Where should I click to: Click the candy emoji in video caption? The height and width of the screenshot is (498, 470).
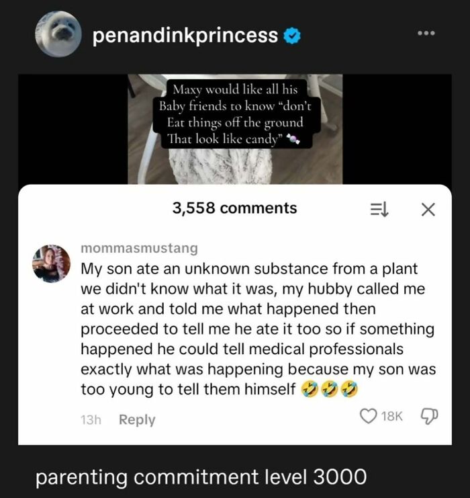point(291,140)
